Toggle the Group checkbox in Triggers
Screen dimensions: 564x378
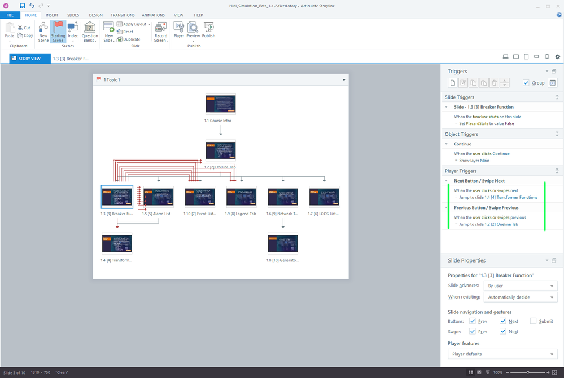526,83
